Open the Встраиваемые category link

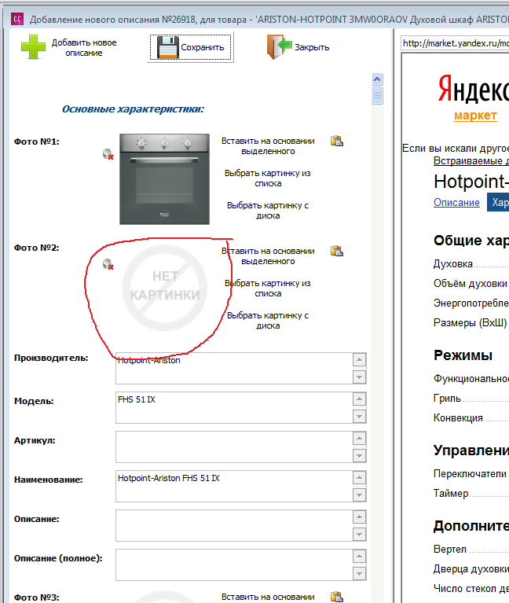tap(471, 160)
